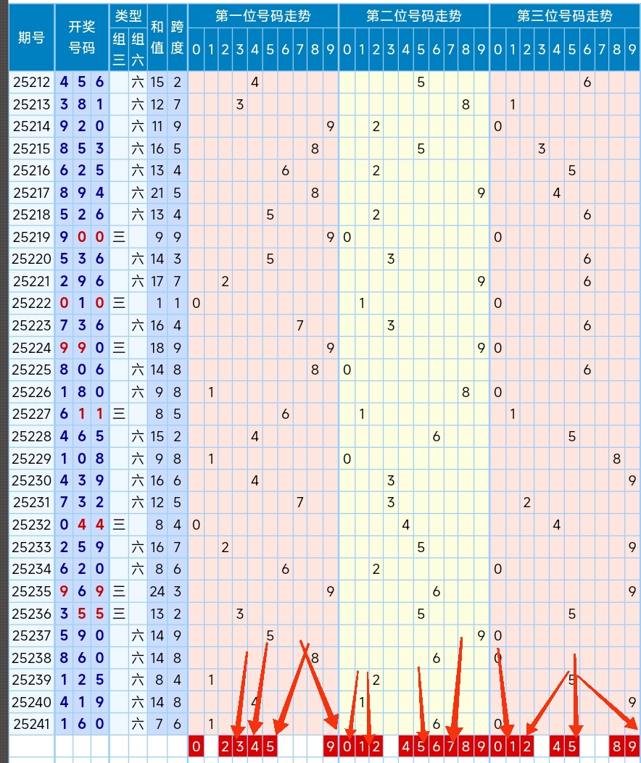This screenshot has width=641, height=763.
Task: Click the 类型 header cell
Action: (128, 16)
